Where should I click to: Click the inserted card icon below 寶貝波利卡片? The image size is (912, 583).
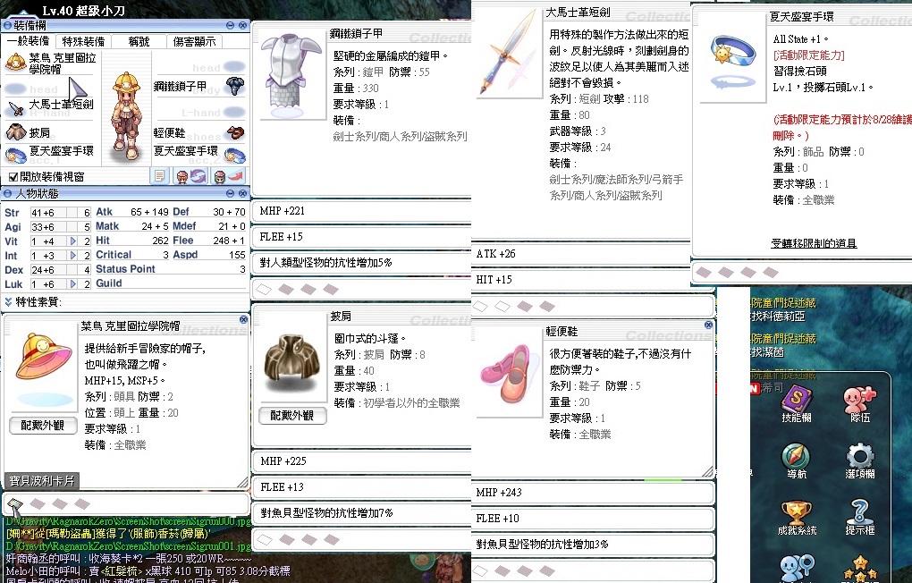pyautogui.click(x=14, y=504)
